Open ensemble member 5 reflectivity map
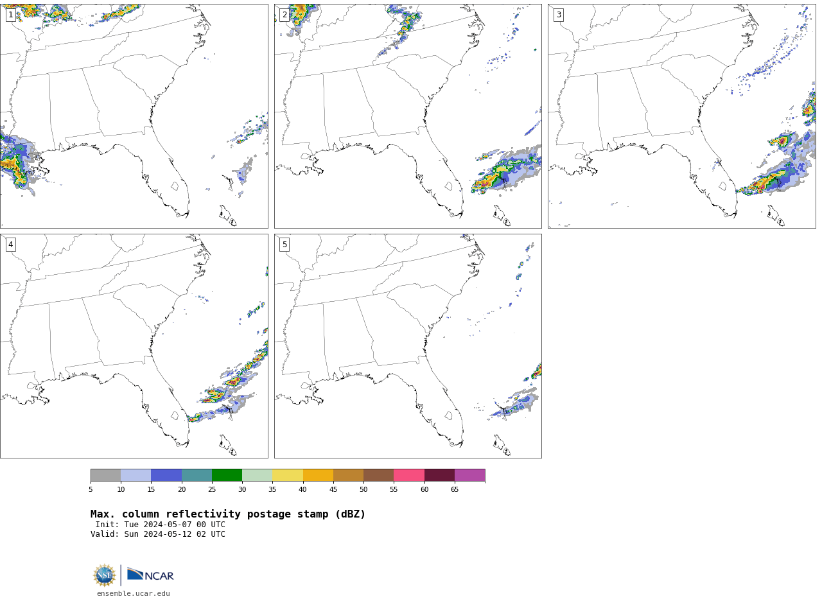Image resolution: width=822 pixels, height=601 pixels. 408,346
